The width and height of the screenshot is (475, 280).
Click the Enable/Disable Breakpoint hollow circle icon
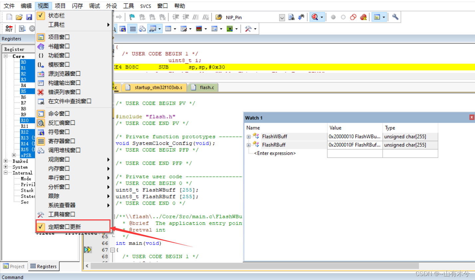pyautogui.click(x=343, y=17)
